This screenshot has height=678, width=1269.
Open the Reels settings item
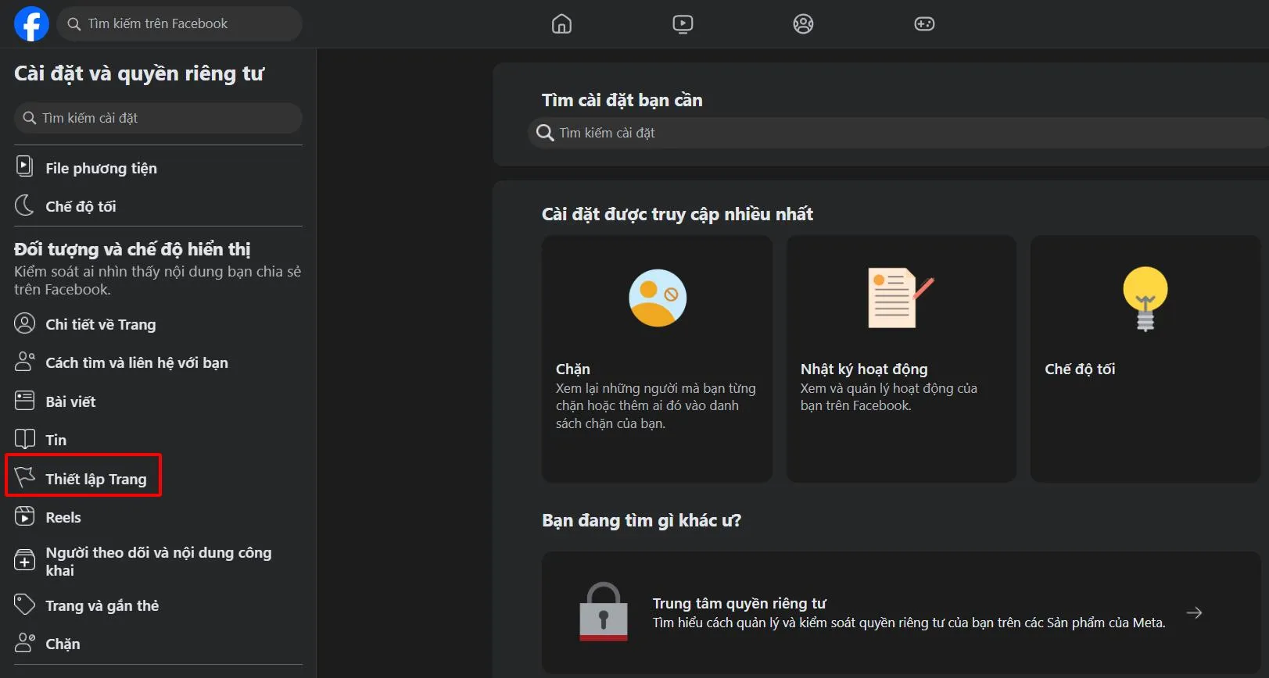(x=63, y=517)
